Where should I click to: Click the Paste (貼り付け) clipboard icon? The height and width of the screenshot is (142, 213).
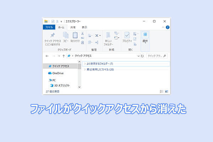75,35
